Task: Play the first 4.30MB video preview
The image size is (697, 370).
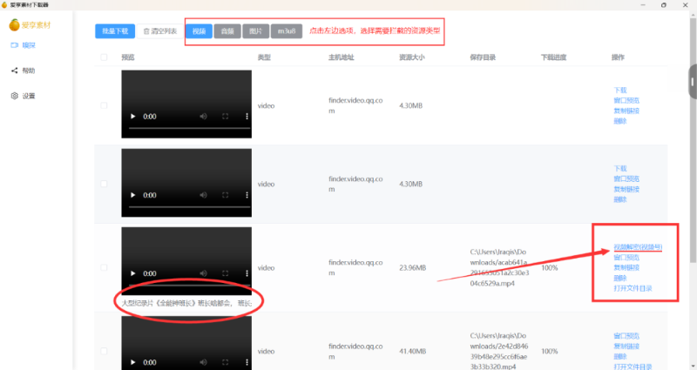Action: click(132, 117)
